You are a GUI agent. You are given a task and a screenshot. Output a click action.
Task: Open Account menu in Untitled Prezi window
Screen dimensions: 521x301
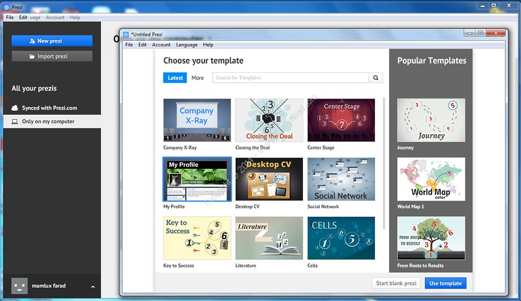tap(161, 44)
